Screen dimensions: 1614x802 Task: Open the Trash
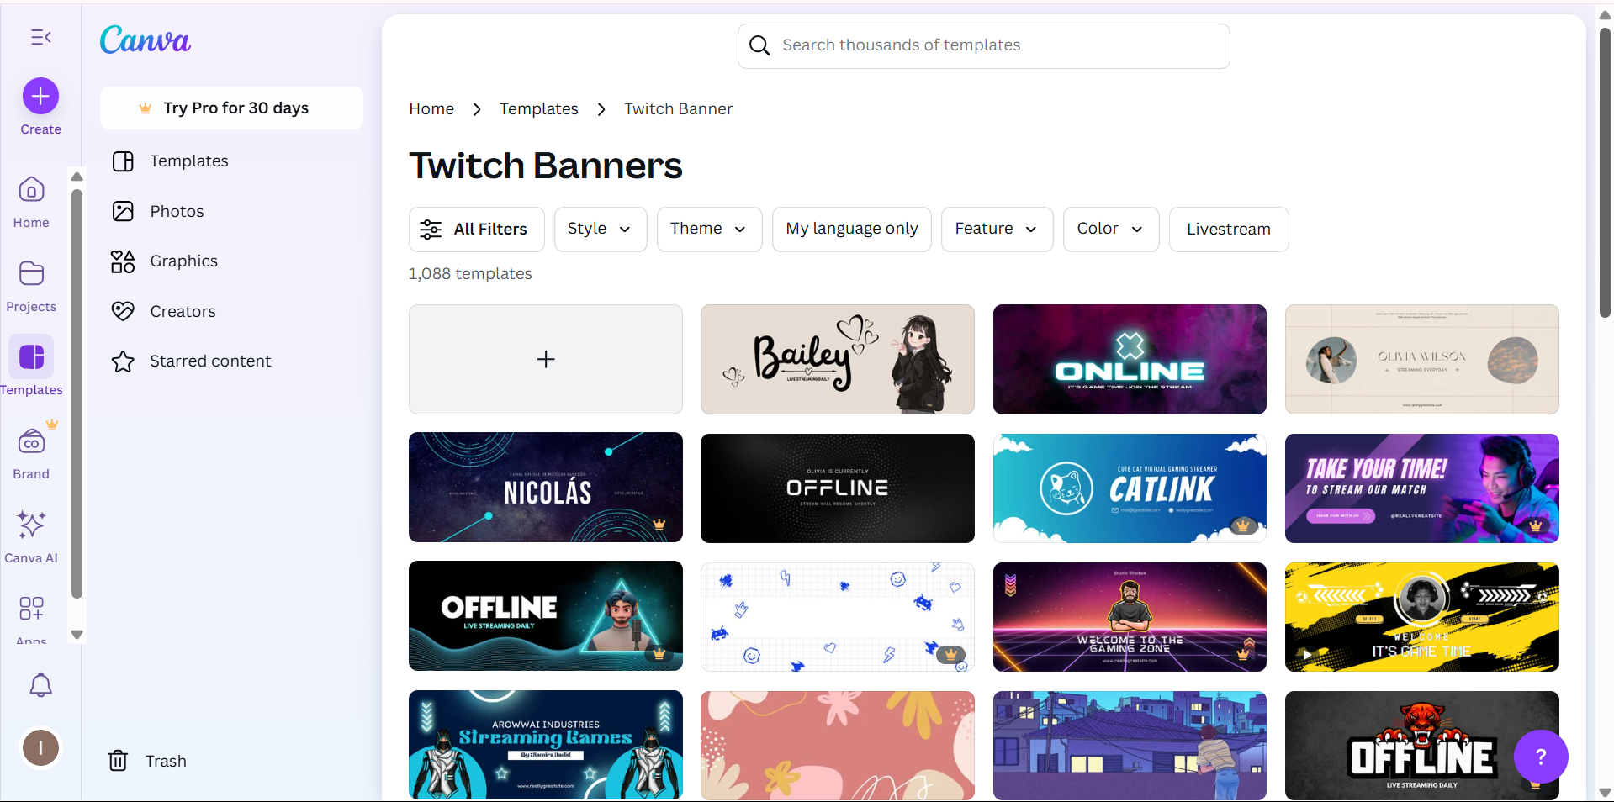147,761
